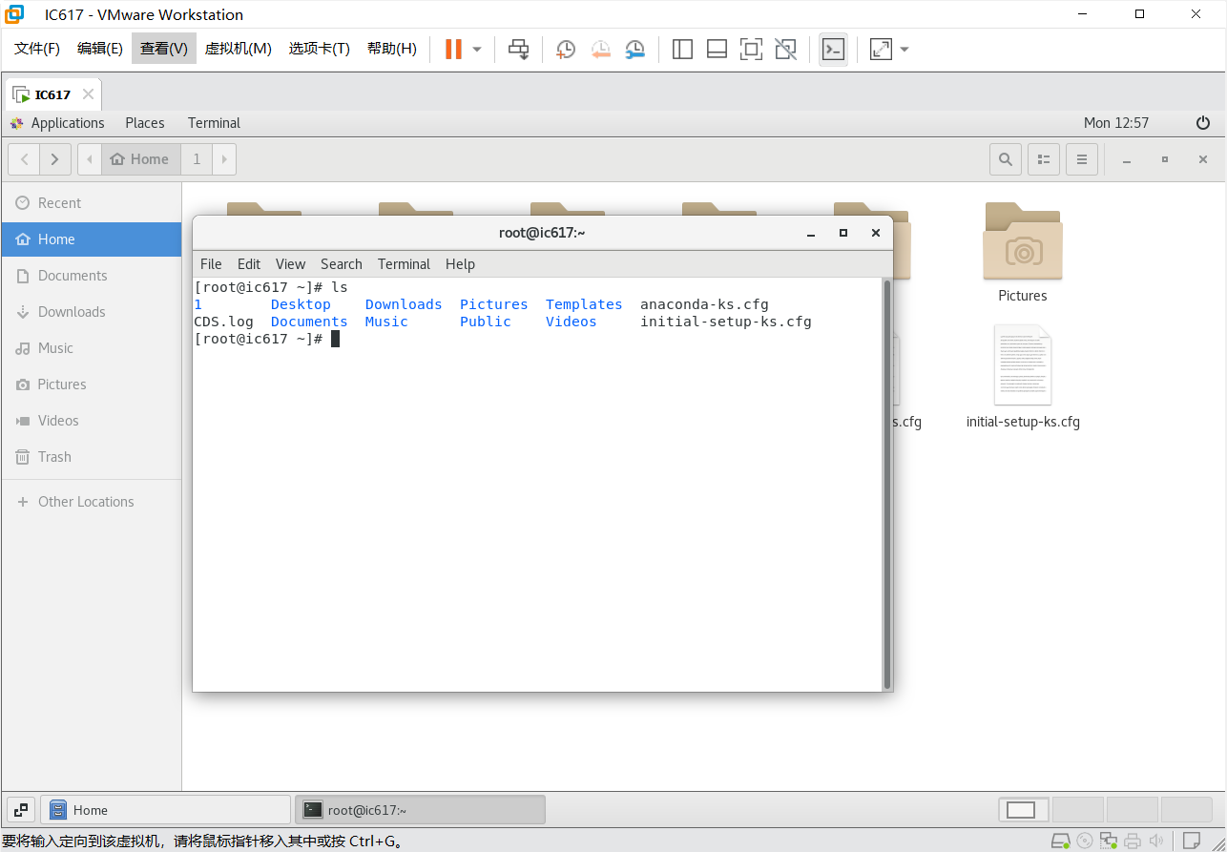Open Terminal menu in the terminal window menubar

[x=404, y=264]
